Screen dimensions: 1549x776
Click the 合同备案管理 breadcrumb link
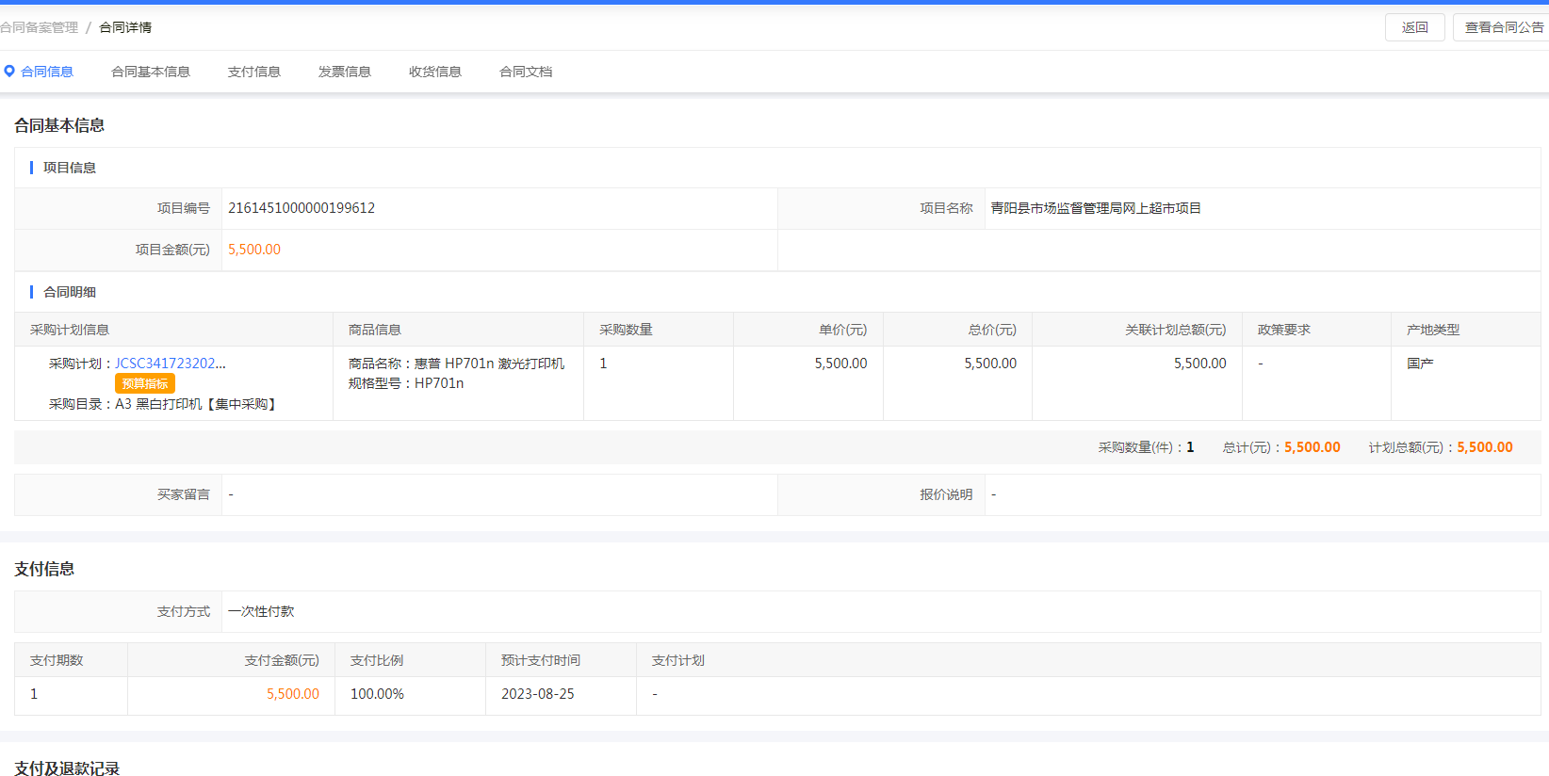click(39, 27)
